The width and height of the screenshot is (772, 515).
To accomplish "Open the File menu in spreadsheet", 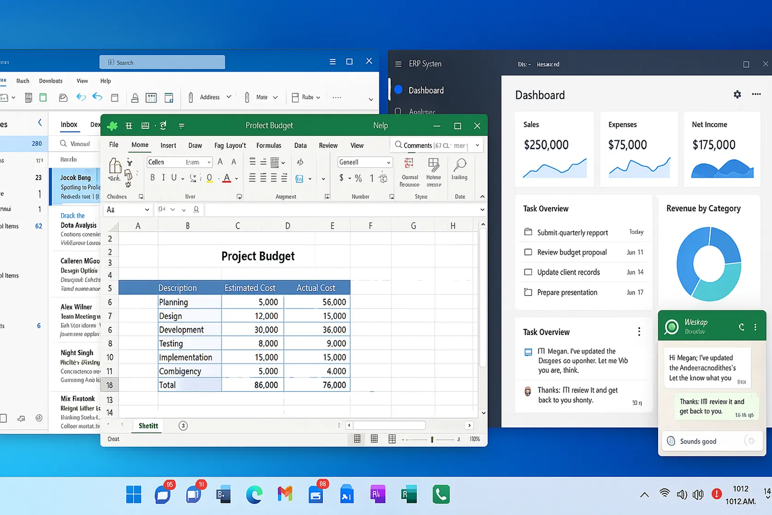I will click(x=113, y=145).
